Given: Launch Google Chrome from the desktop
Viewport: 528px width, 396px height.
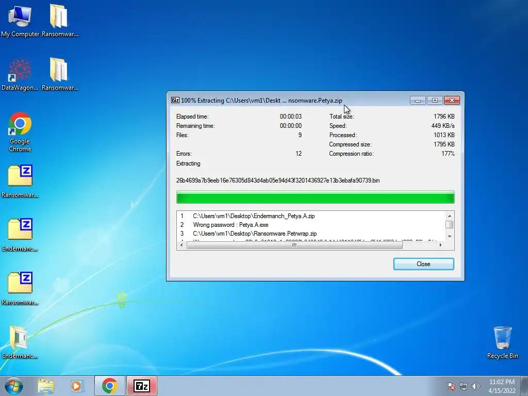Looking at the screenshot, I should pyautogui.click(x=20, y=132).
